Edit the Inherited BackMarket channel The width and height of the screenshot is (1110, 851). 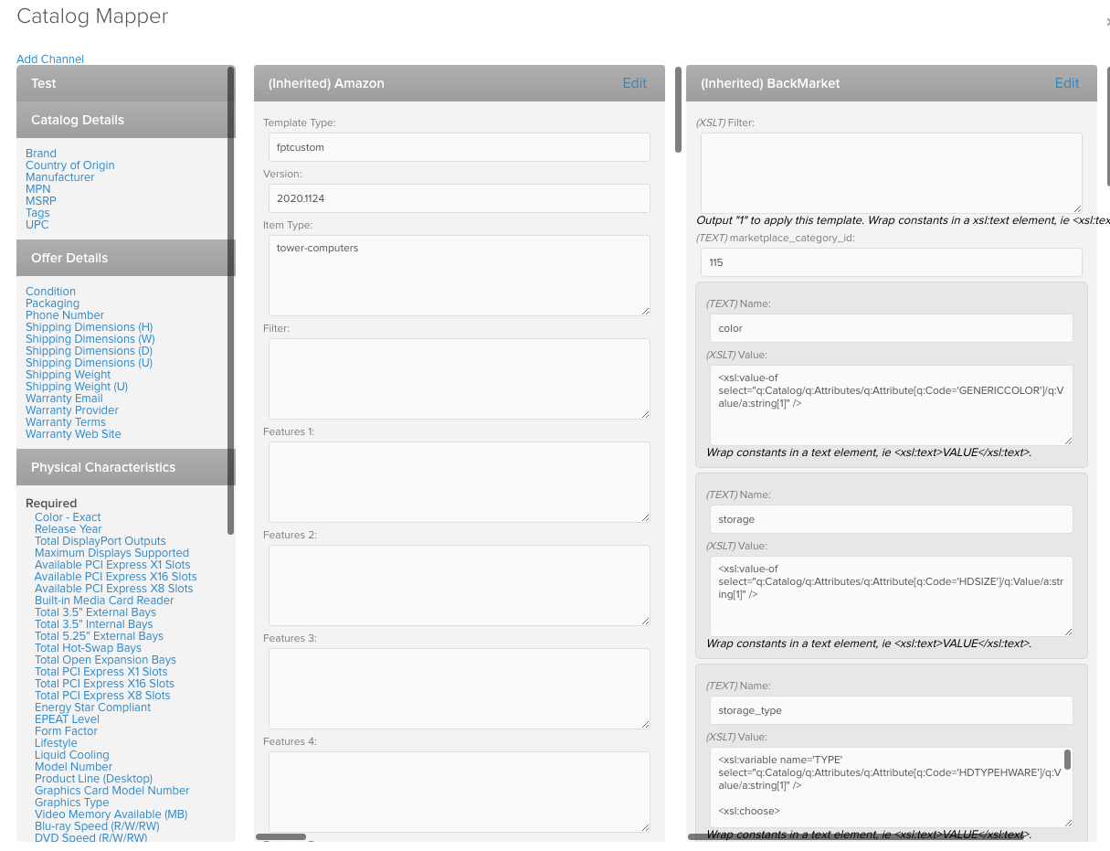1067,83
